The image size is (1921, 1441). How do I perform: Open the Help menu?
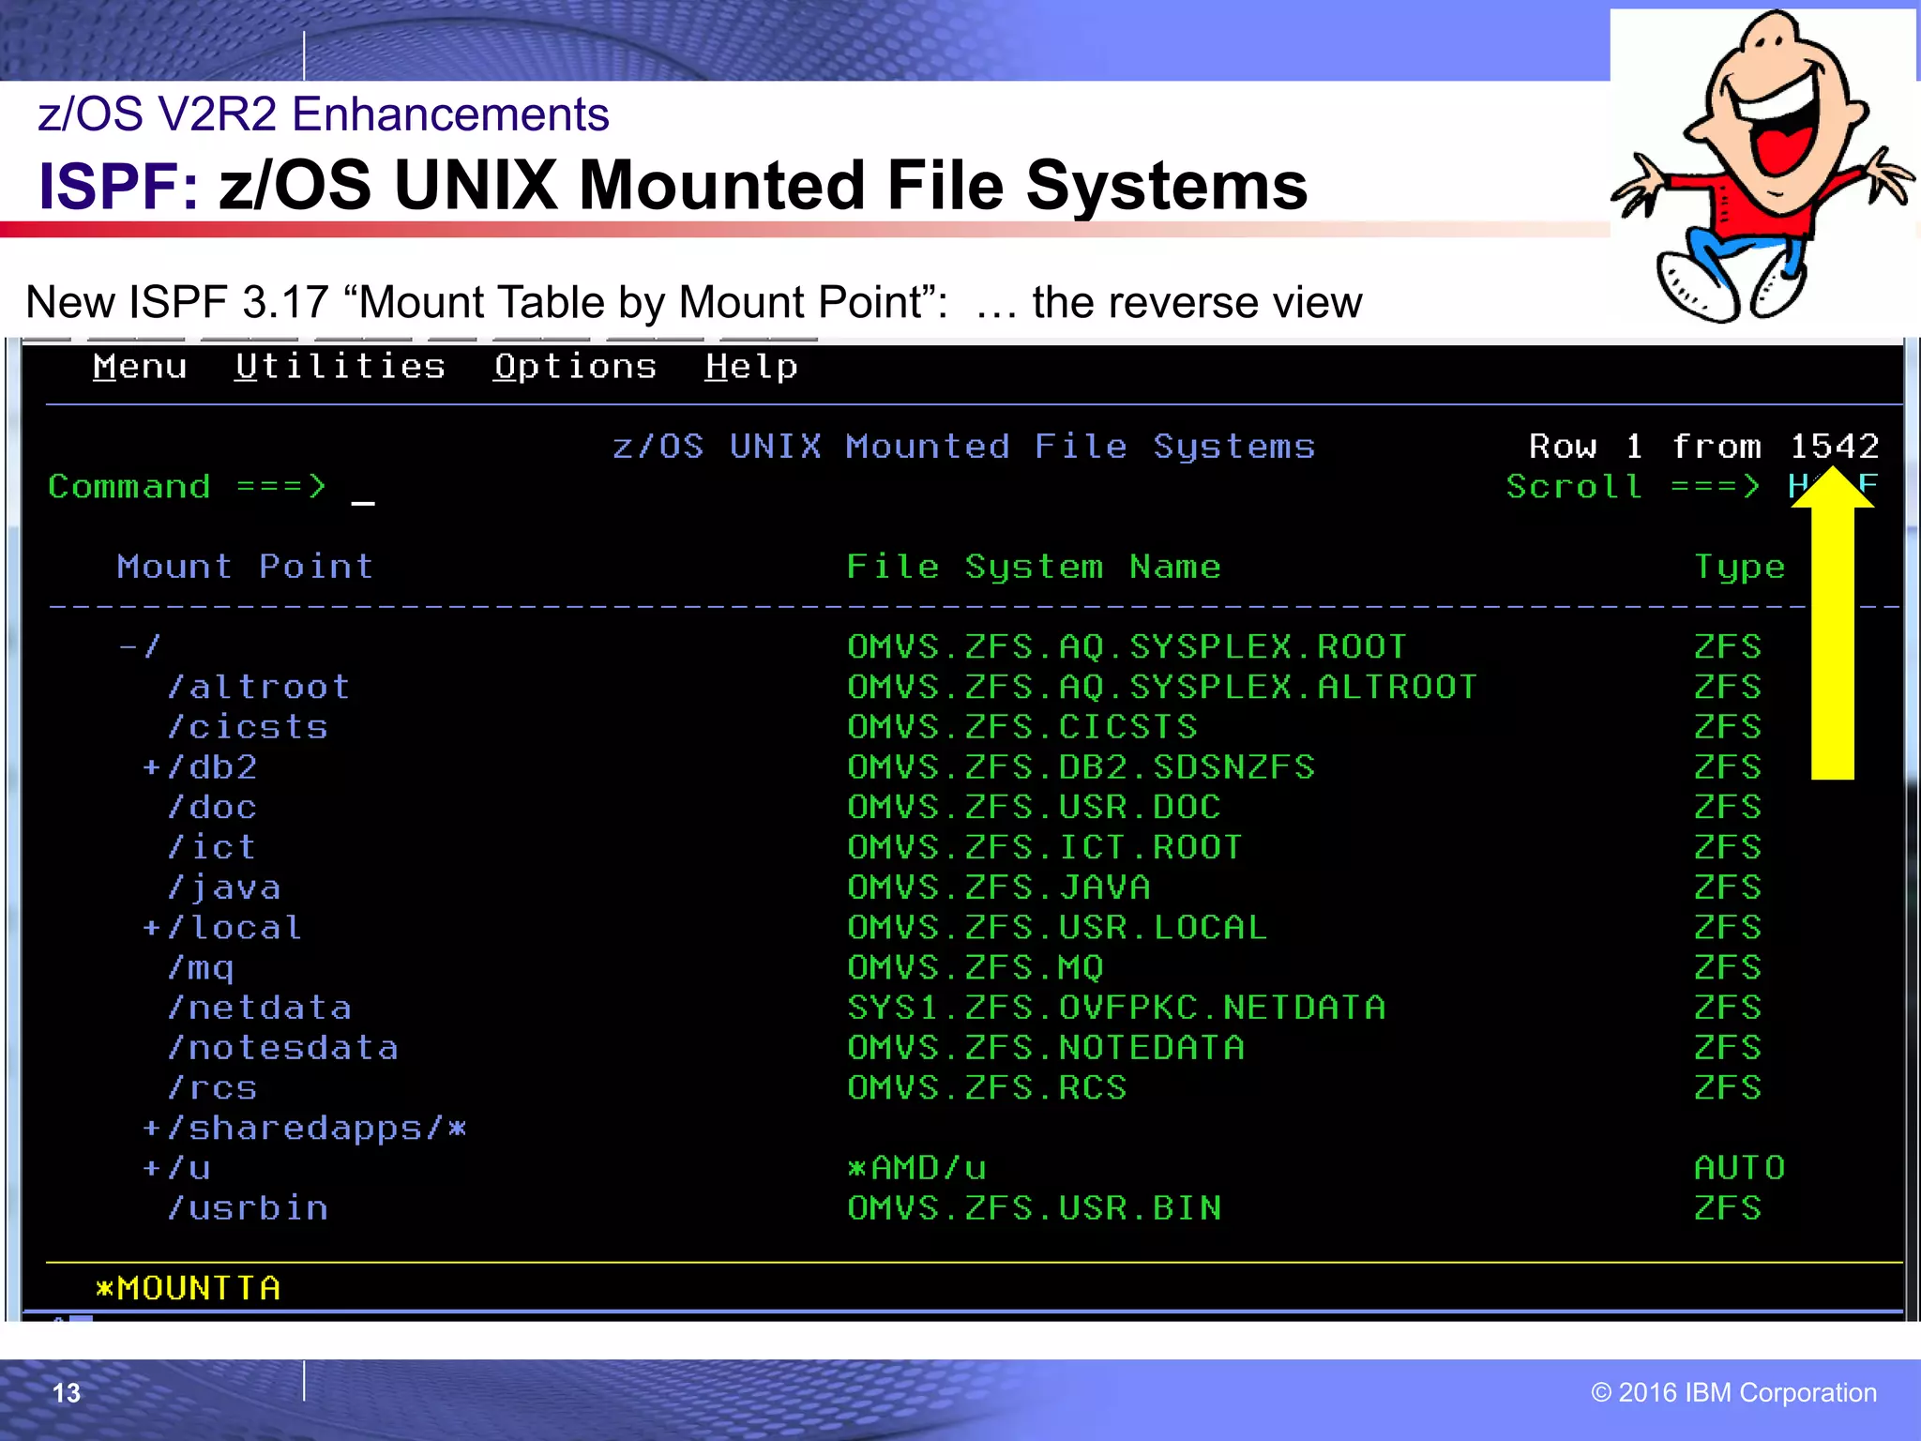751,367
